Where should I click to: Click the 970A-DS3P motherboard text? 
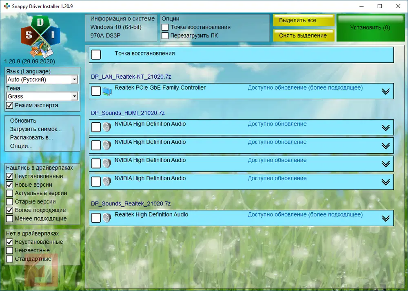[105, 35]
